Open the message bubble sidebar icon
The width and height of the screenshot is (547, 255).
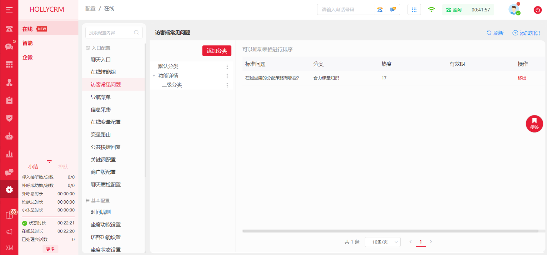coord(9,172)
